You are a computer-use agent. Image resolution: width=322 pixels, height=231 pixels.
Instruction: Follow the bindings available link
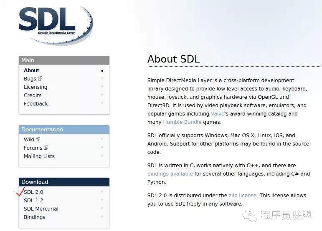click(x=170, y=174)
